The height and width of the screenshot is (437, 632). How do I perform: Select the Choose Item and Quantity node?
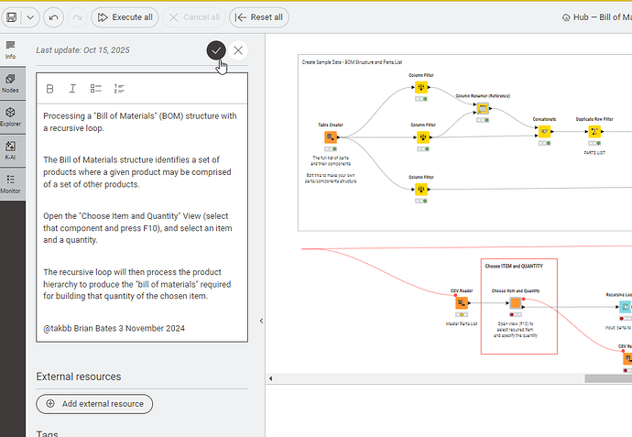tap(515, 304)
